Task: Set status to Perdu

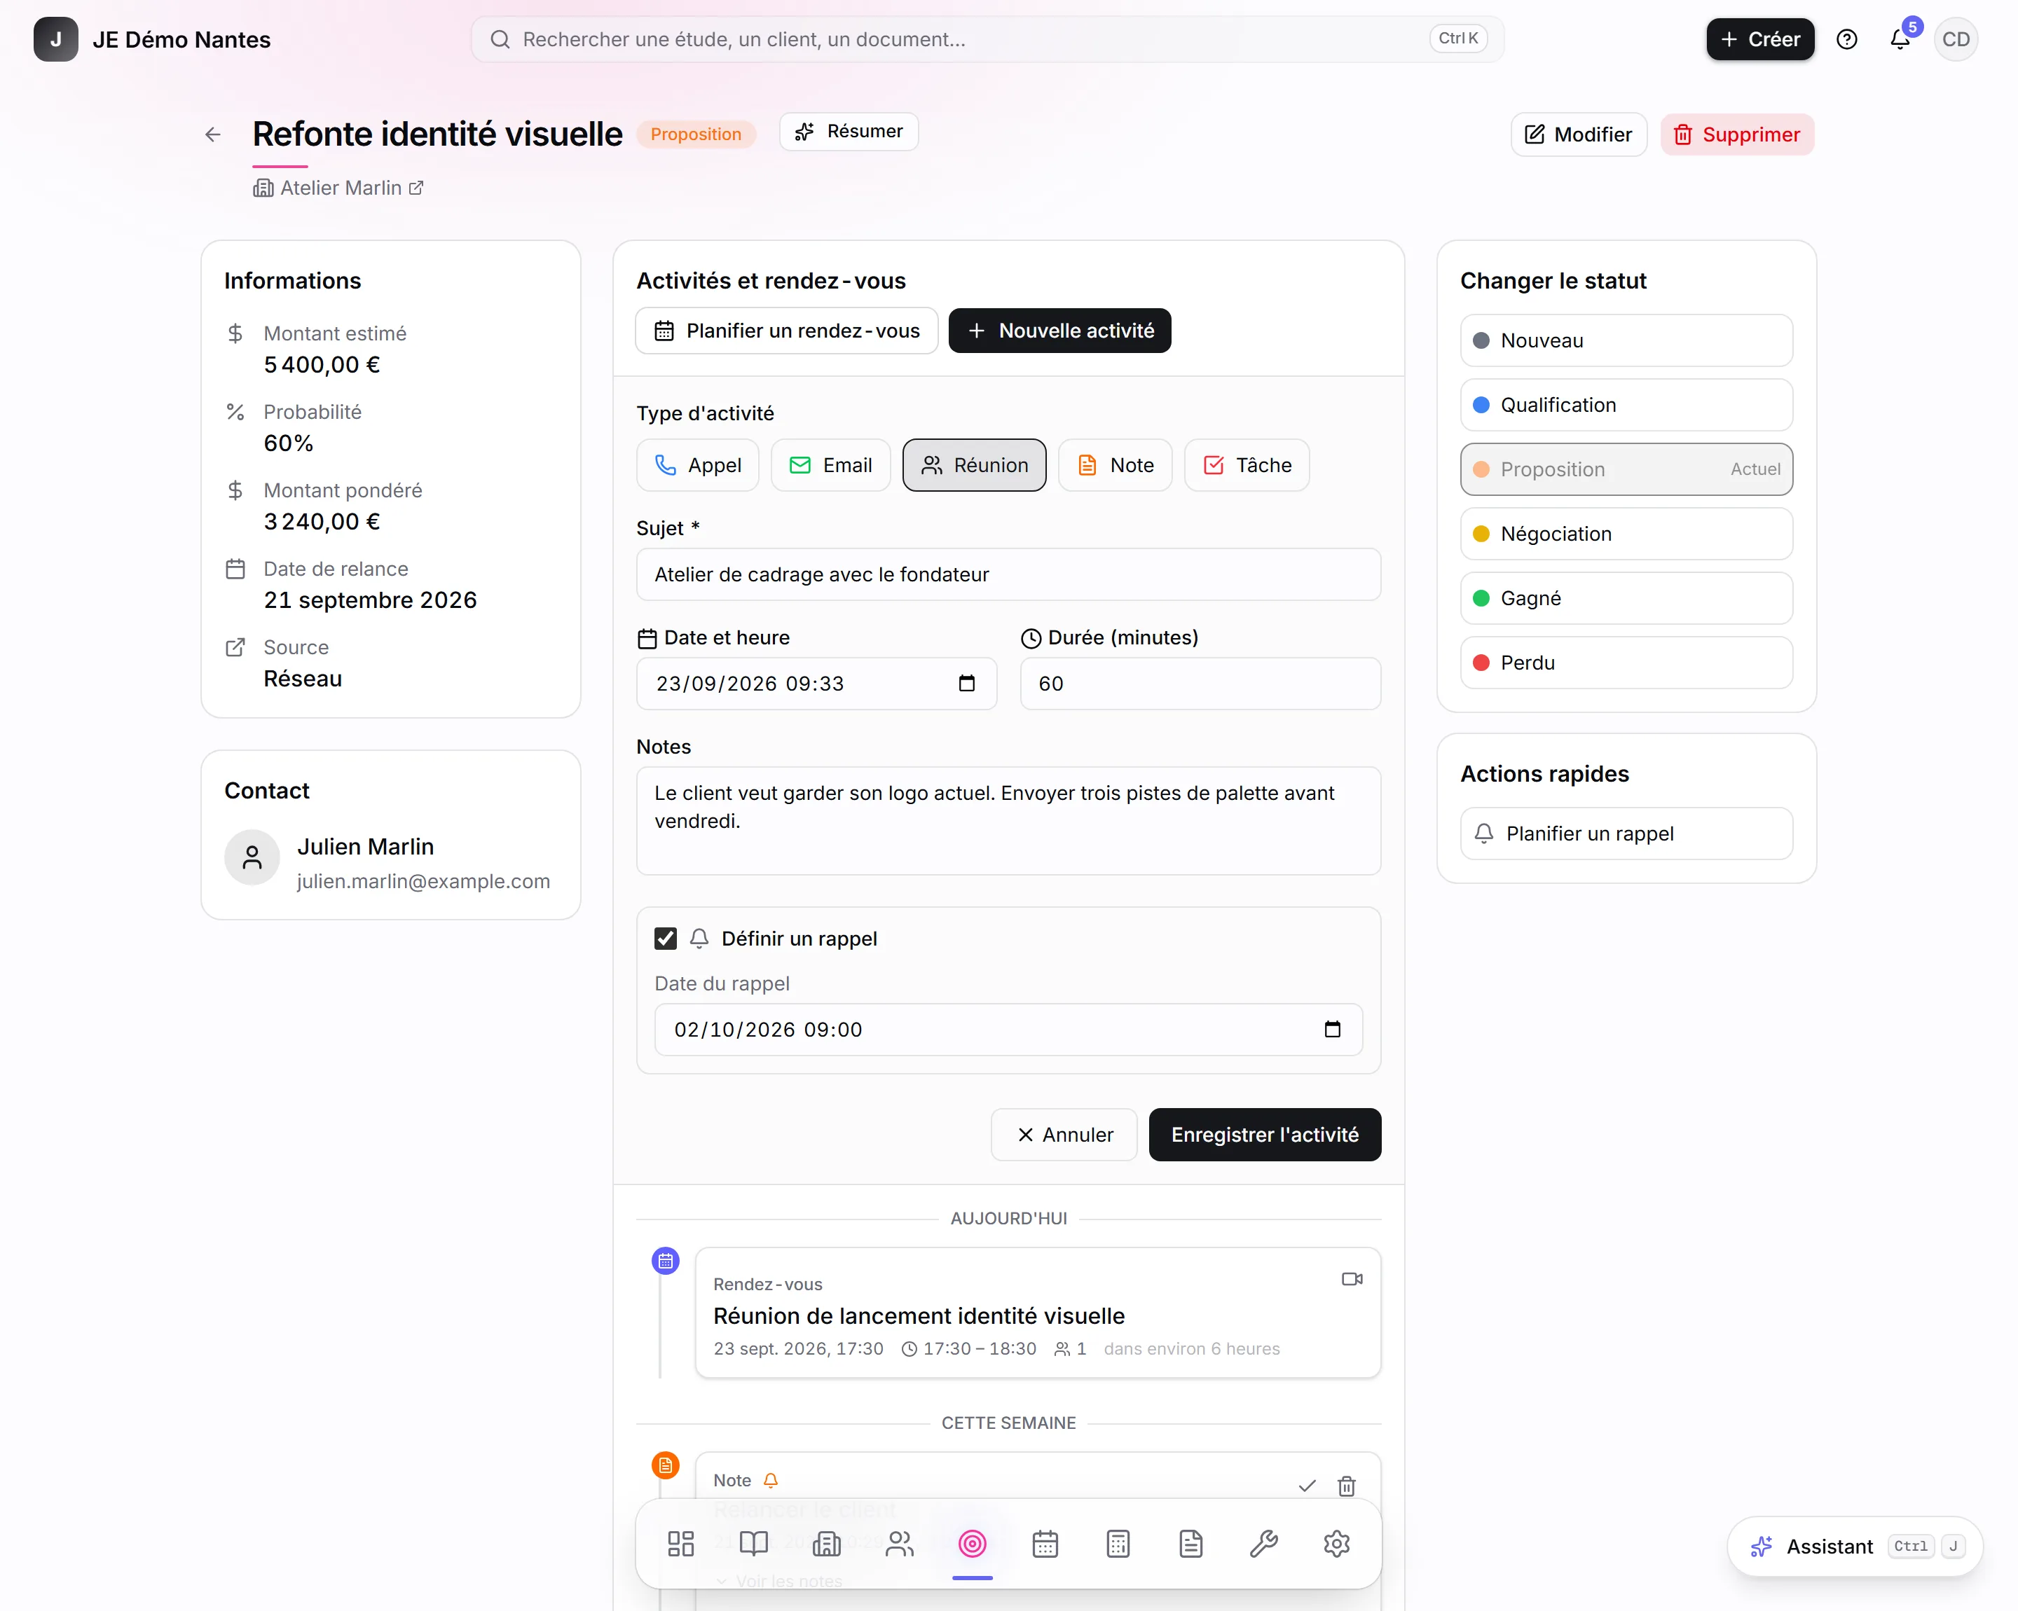Action: (x=1627, y=663)
